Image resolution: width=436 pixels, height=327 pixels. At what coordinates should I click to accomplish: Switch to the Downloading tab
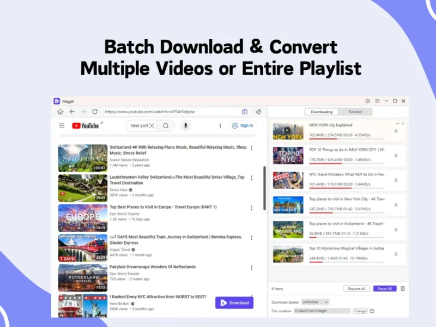click(322, 112)
